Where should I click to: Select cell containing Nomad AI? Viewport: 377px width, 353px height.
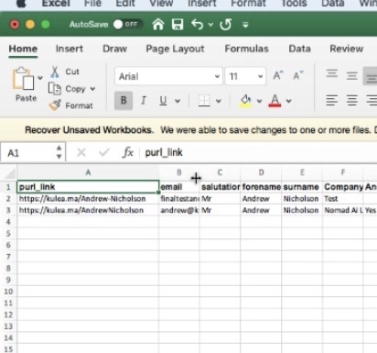coord(343,210)
